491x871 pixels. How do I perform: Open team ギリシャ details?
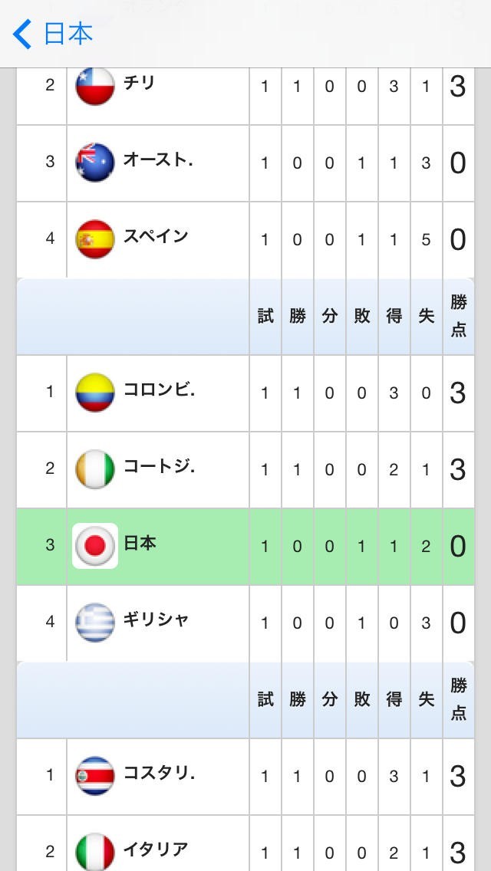tap(156, 620)
